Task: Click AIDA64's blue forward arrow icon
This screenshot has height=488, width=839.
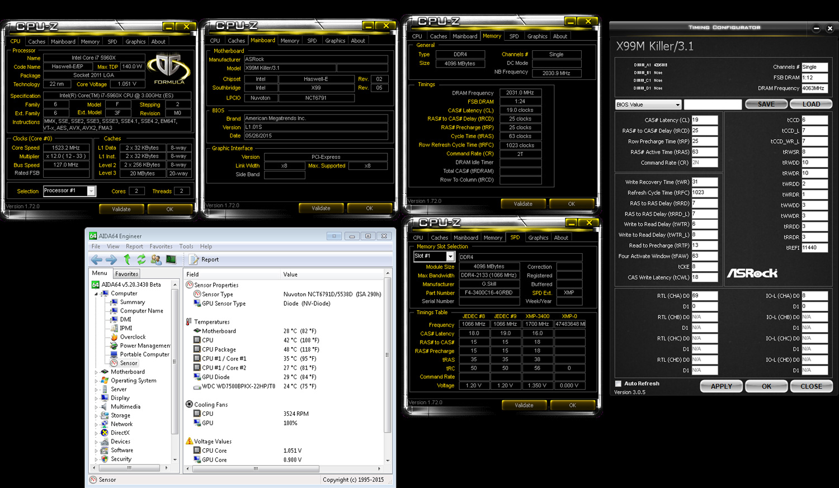Action: tap(111, 259)
